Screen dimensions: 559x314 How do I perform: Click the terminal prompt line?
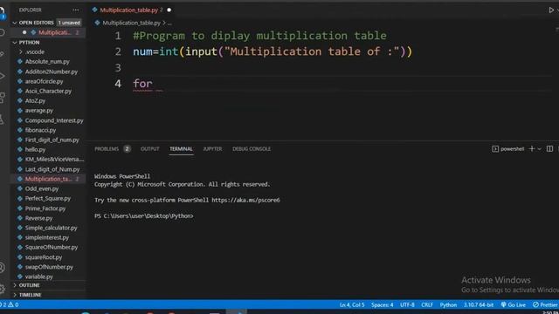143,216
